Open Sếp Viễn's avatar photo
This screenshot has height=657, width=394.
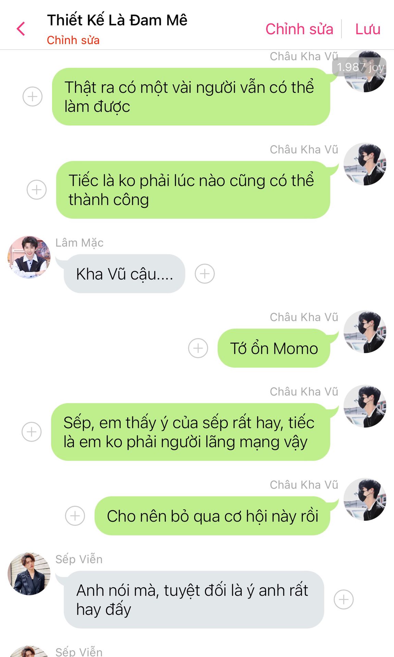coord(29,574)
